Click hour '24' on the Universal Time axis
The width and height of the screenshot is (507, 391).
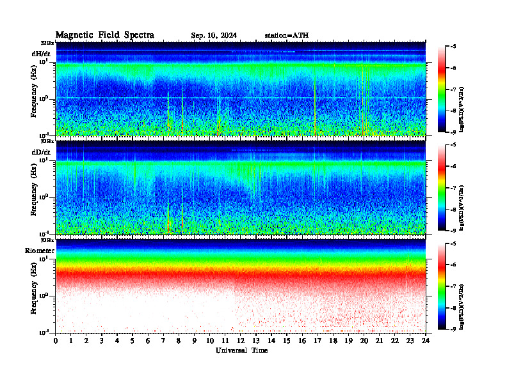click(426, 341)
